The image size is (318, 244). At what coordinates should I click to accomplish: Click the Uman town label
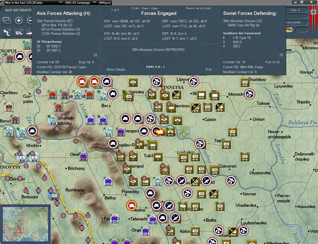tap(258, 119)
